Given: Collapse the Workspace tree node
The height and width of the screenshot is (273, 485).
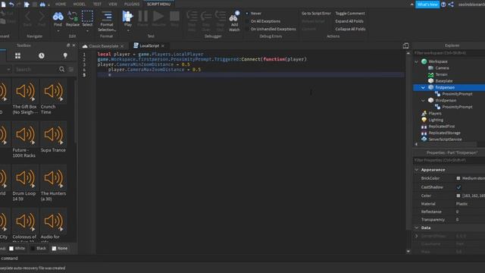Looking at the screenshot, I should point(416,61).
